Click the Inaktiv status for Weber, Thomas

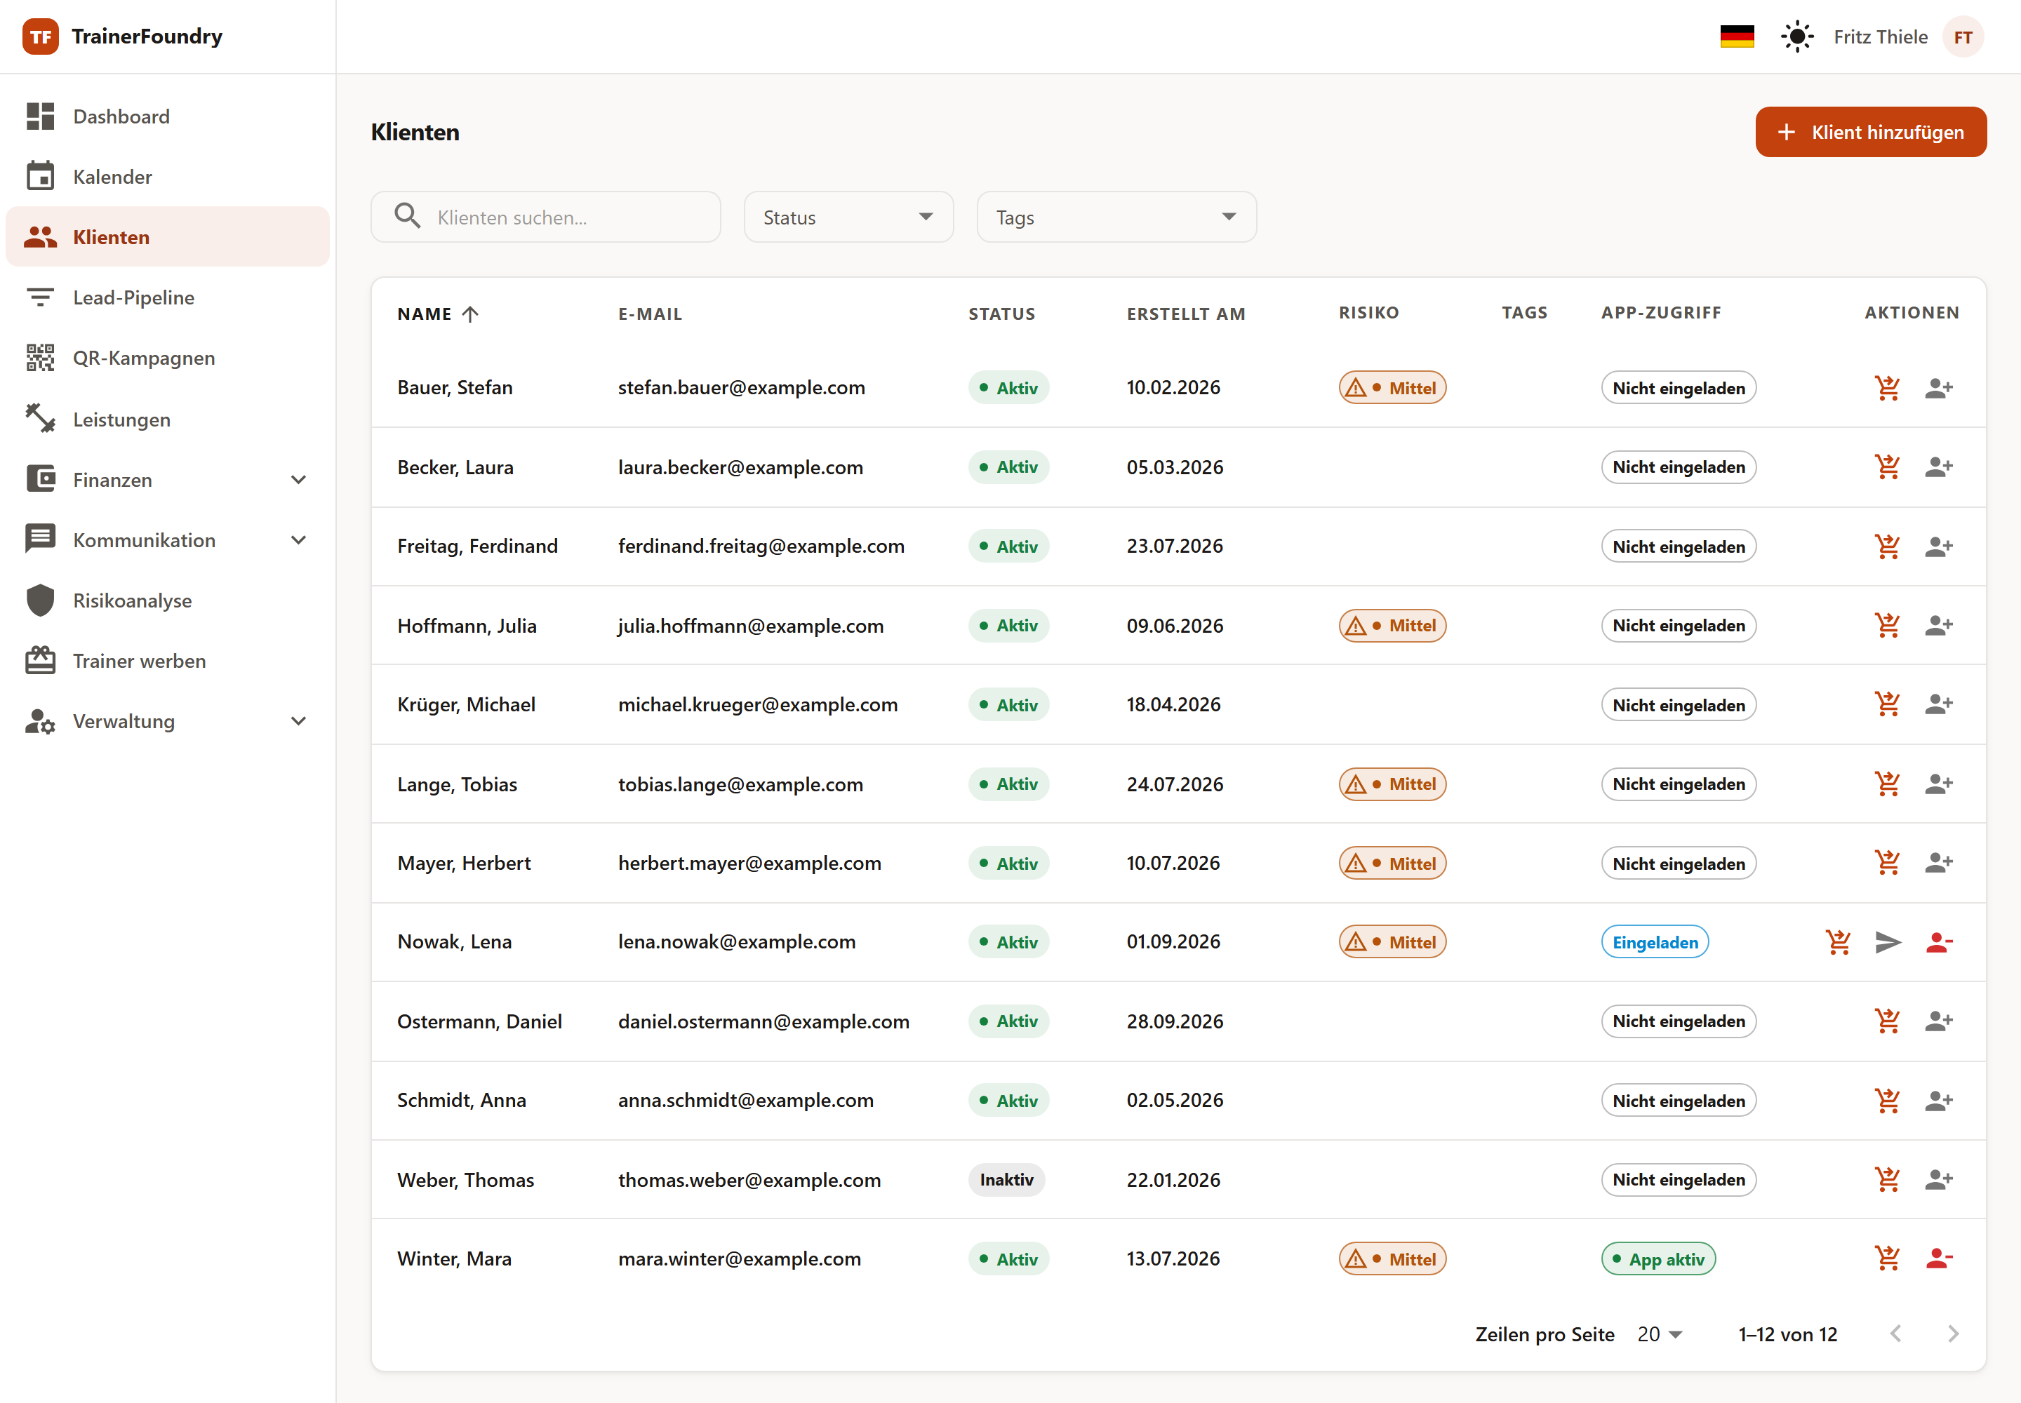point(1006,1180)
